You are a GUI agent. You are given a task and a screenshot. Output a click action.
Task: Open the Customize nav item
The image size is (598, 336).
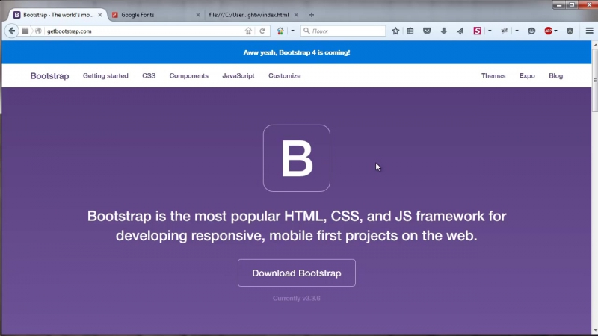285,76
